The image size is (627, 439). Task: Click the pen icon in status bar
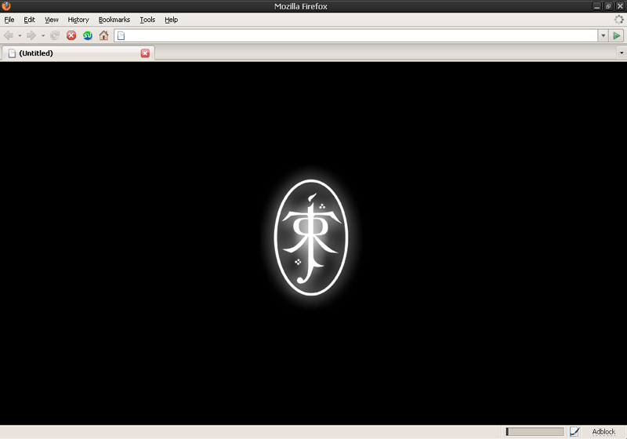click(574, 432)
